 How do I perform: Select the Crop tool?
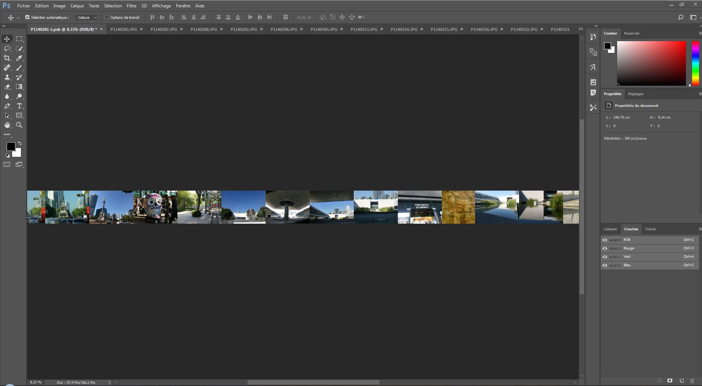[x=7, y=58]
